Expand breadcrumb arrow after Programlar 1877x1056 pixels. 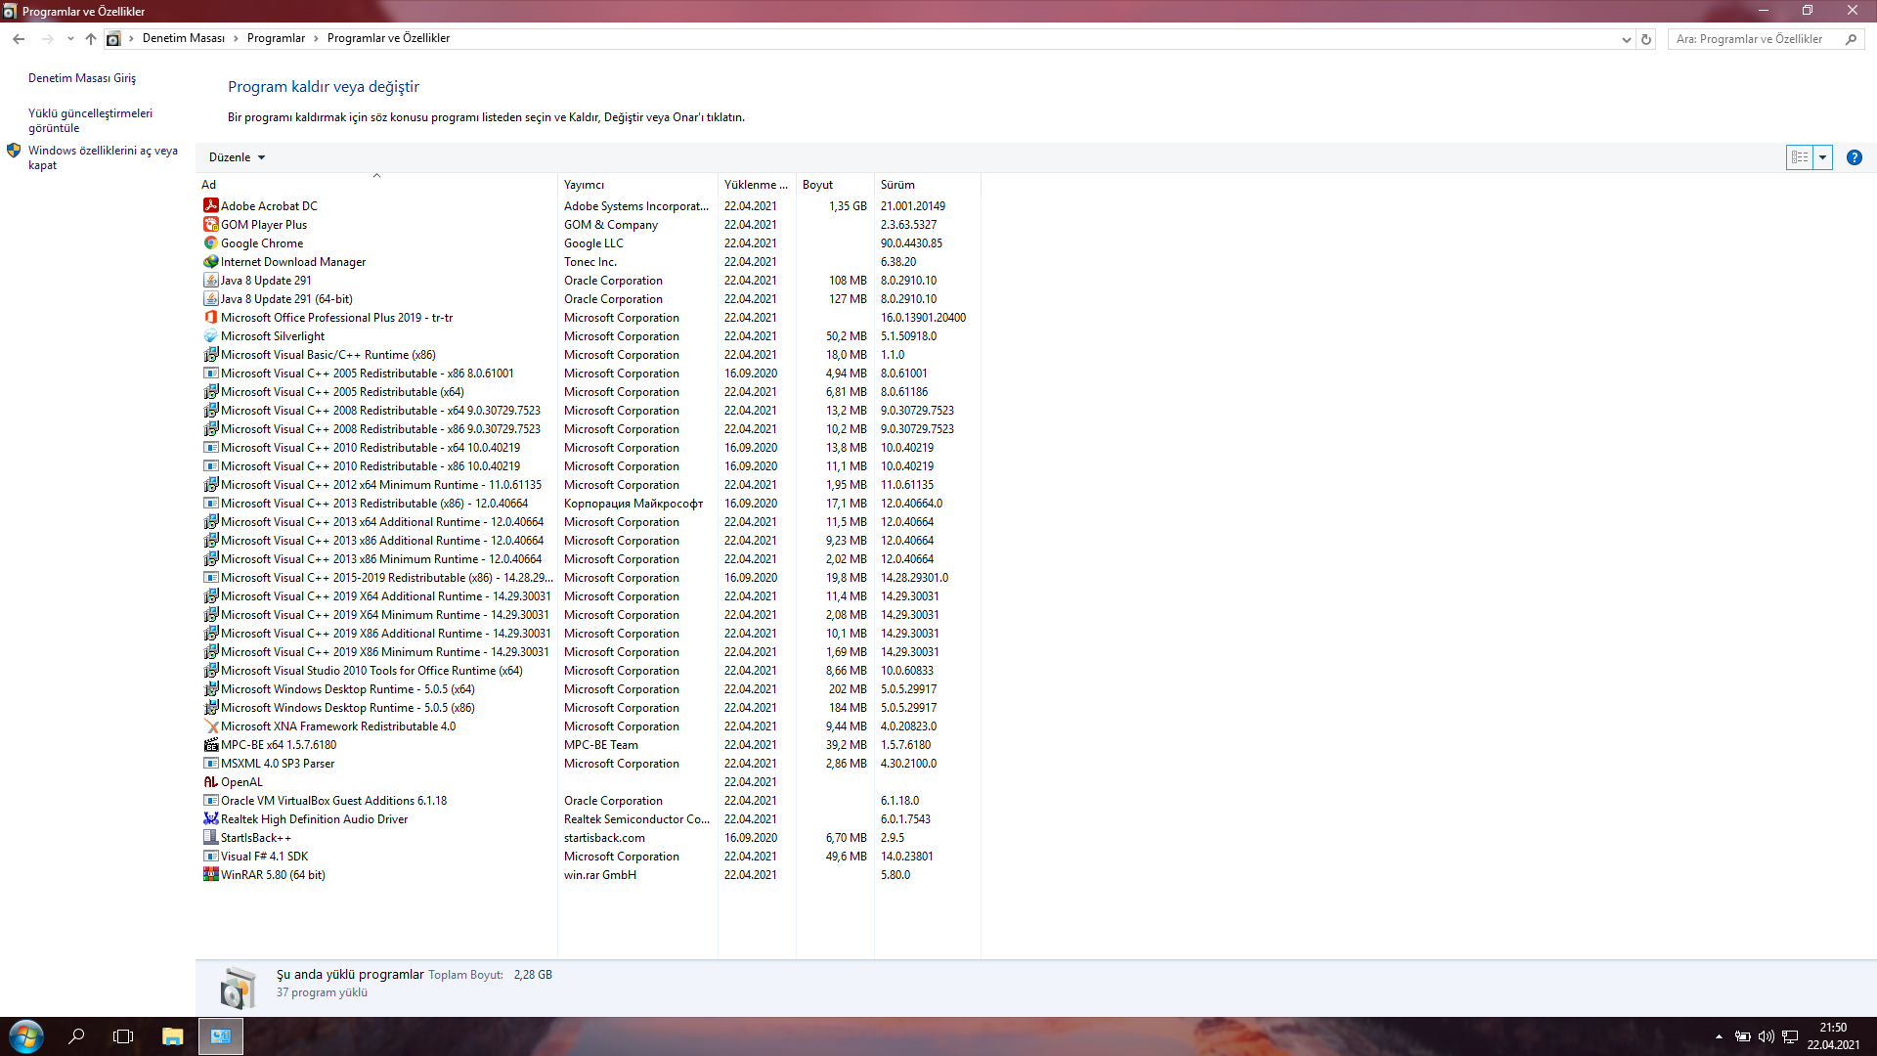click(316, 38)
